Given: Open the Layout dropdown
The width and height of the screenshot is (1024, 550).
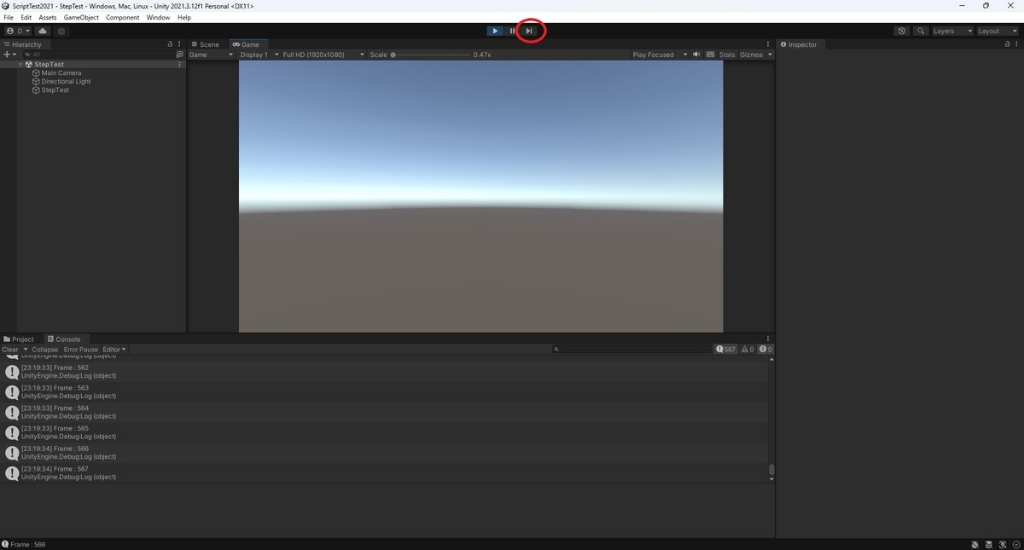Looking at the screenshot, I should (x=998, y=32).
